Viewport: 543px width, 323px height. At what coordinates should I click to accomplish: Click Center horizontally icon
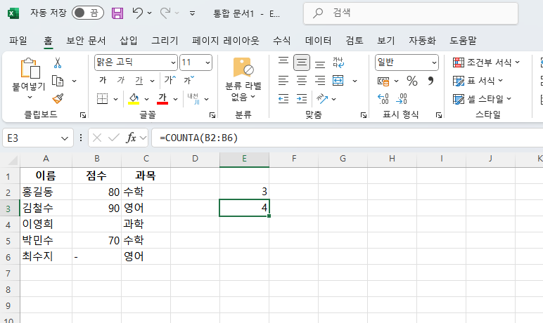pos(302,81)
